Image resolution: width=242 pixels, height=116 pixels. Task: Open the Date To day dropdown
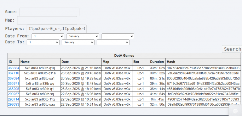coord(43,42)
